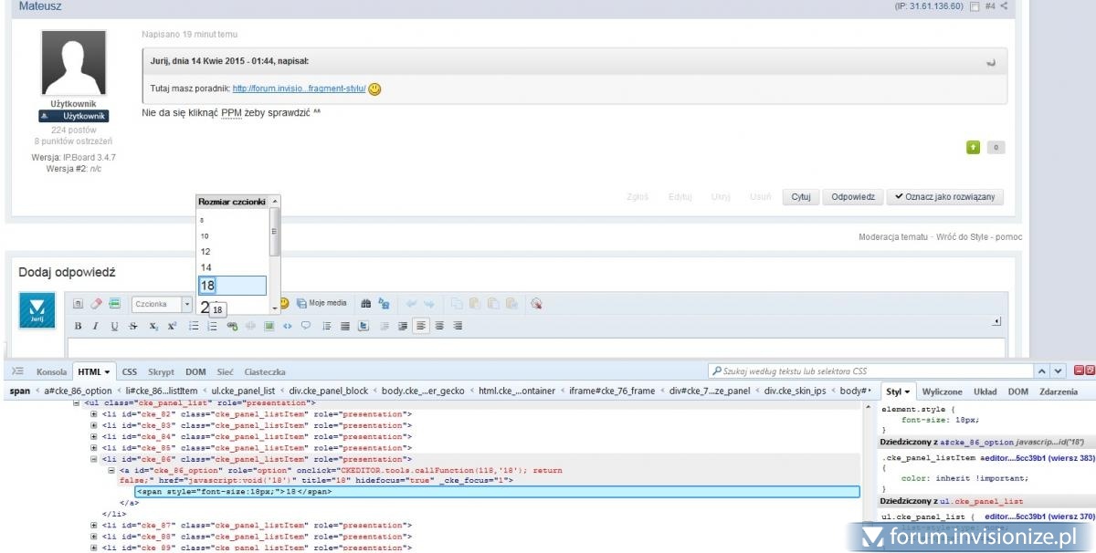1096x553 pixels.
Task: Switch to the Konsola tab
Action: (x=51, y=371)
